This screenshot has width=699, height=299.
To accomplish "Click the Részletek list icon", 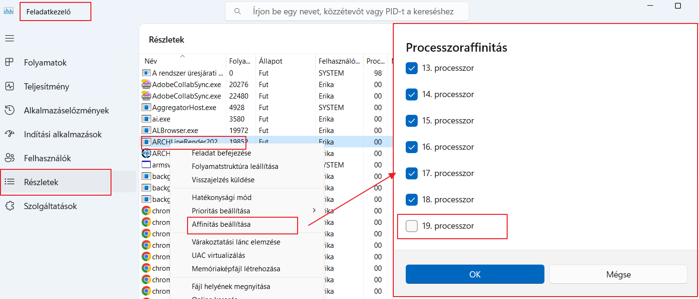I will click(9, 182).
